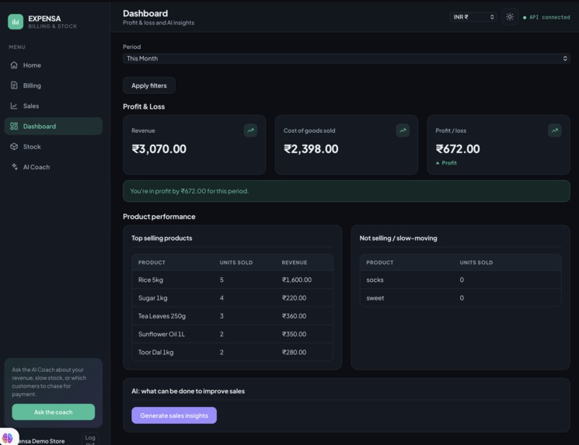Open Stock page from sidebar

[53, 147]
